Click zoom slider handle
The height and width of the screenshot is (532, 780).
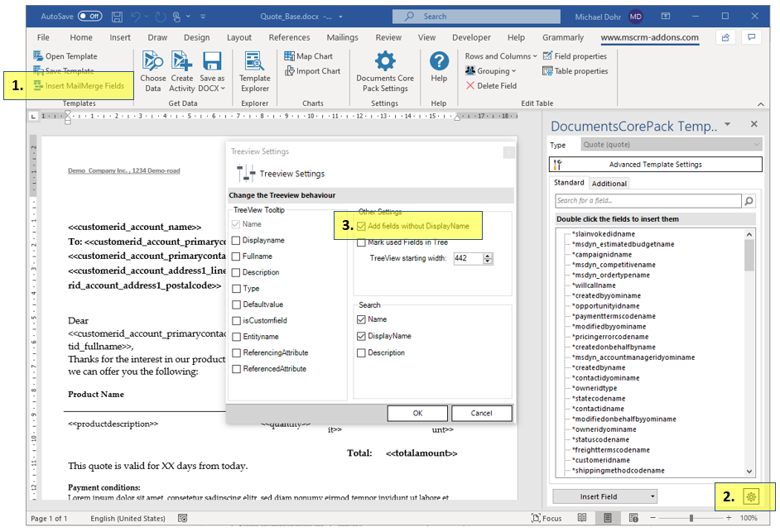(691, 518)
